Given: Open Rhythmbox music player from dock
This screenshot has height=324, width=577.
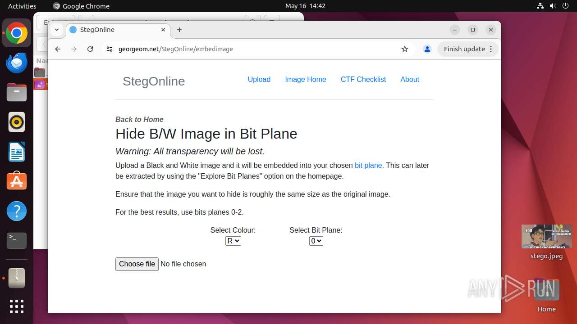Looking at the screenshot, I should click(17, 122).
